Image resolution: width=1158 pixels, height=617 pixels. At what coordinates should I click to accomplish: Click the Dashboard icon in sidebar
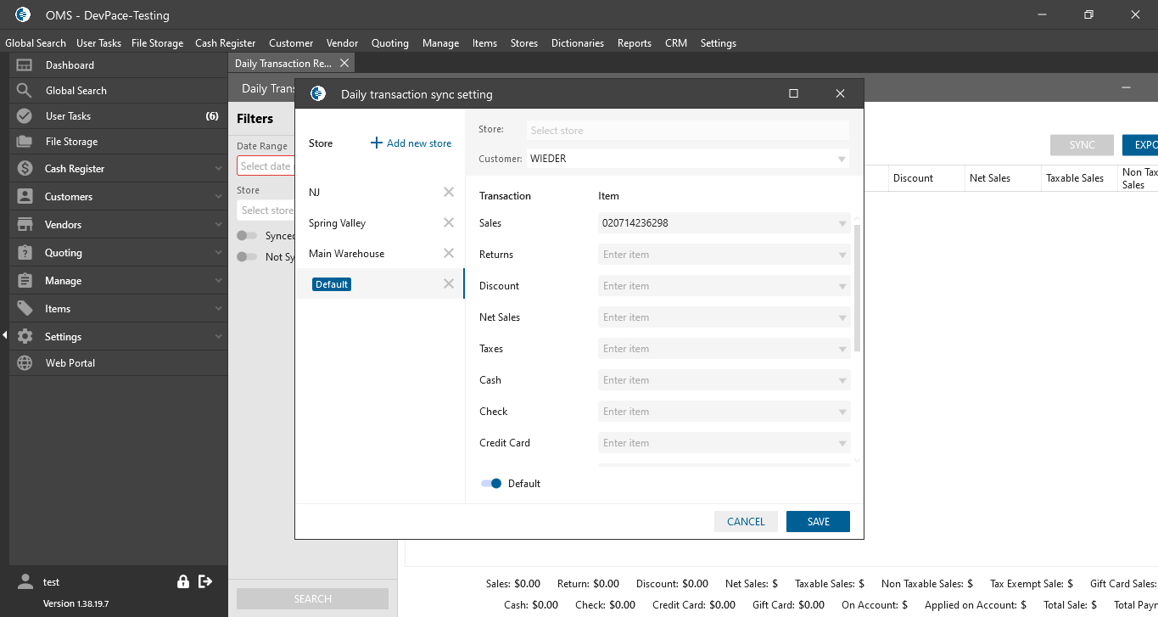(25, 65)
